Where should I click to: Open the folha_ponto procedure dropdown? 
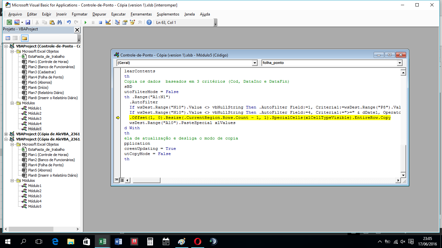400,63
